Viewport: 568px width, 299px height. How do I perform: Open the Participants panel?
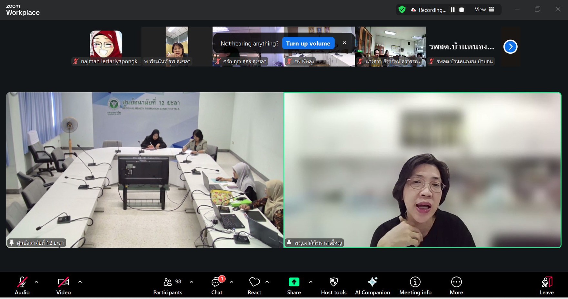coord(168,286)
